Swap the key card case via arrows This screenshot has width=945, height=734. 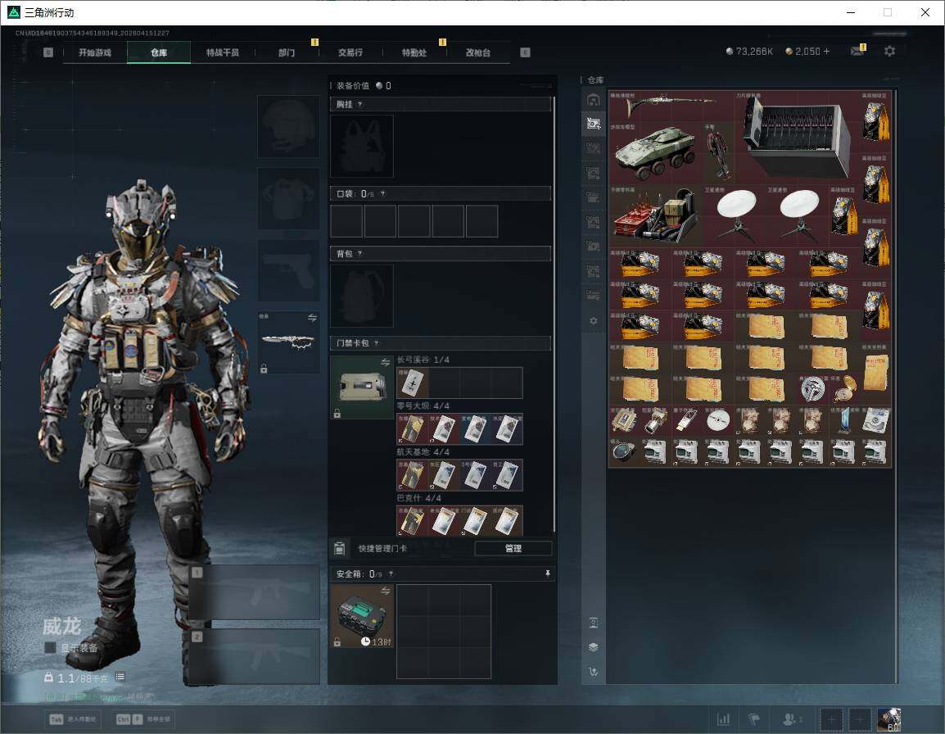pyautogui.click(x=386, y=362)
